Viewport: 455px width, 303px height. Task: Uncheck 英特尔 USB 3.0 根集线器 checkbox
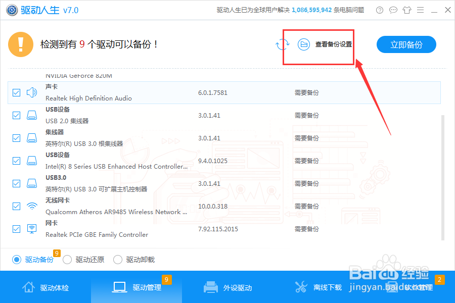pyautogui.click(x=17, y=138)
